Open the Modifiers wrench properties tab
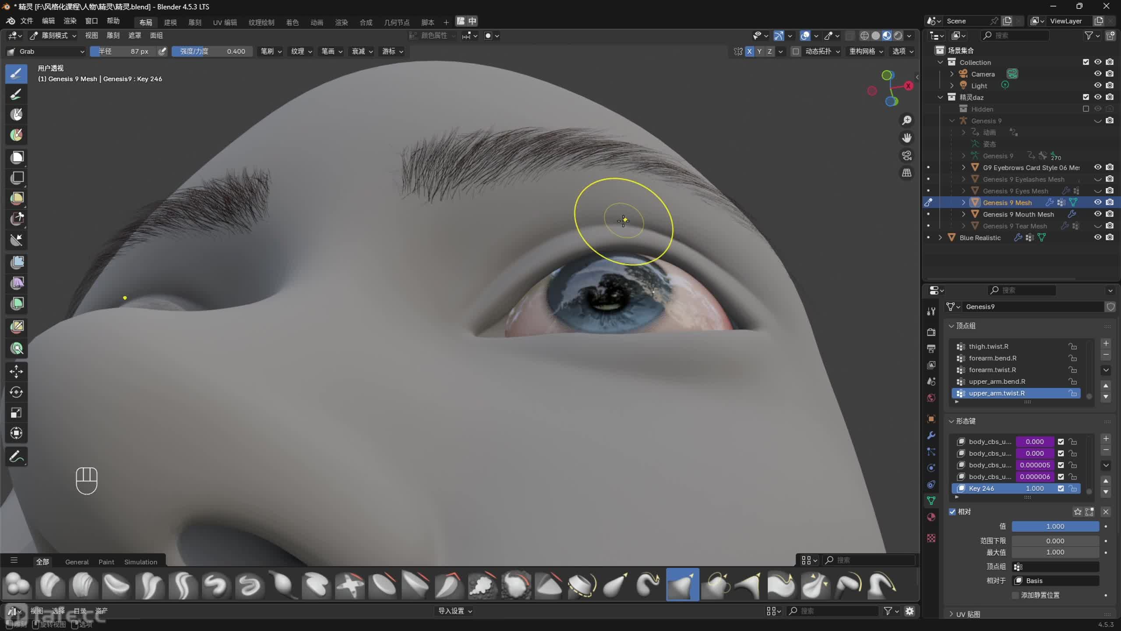1121x631 pixels. (931, 435)
